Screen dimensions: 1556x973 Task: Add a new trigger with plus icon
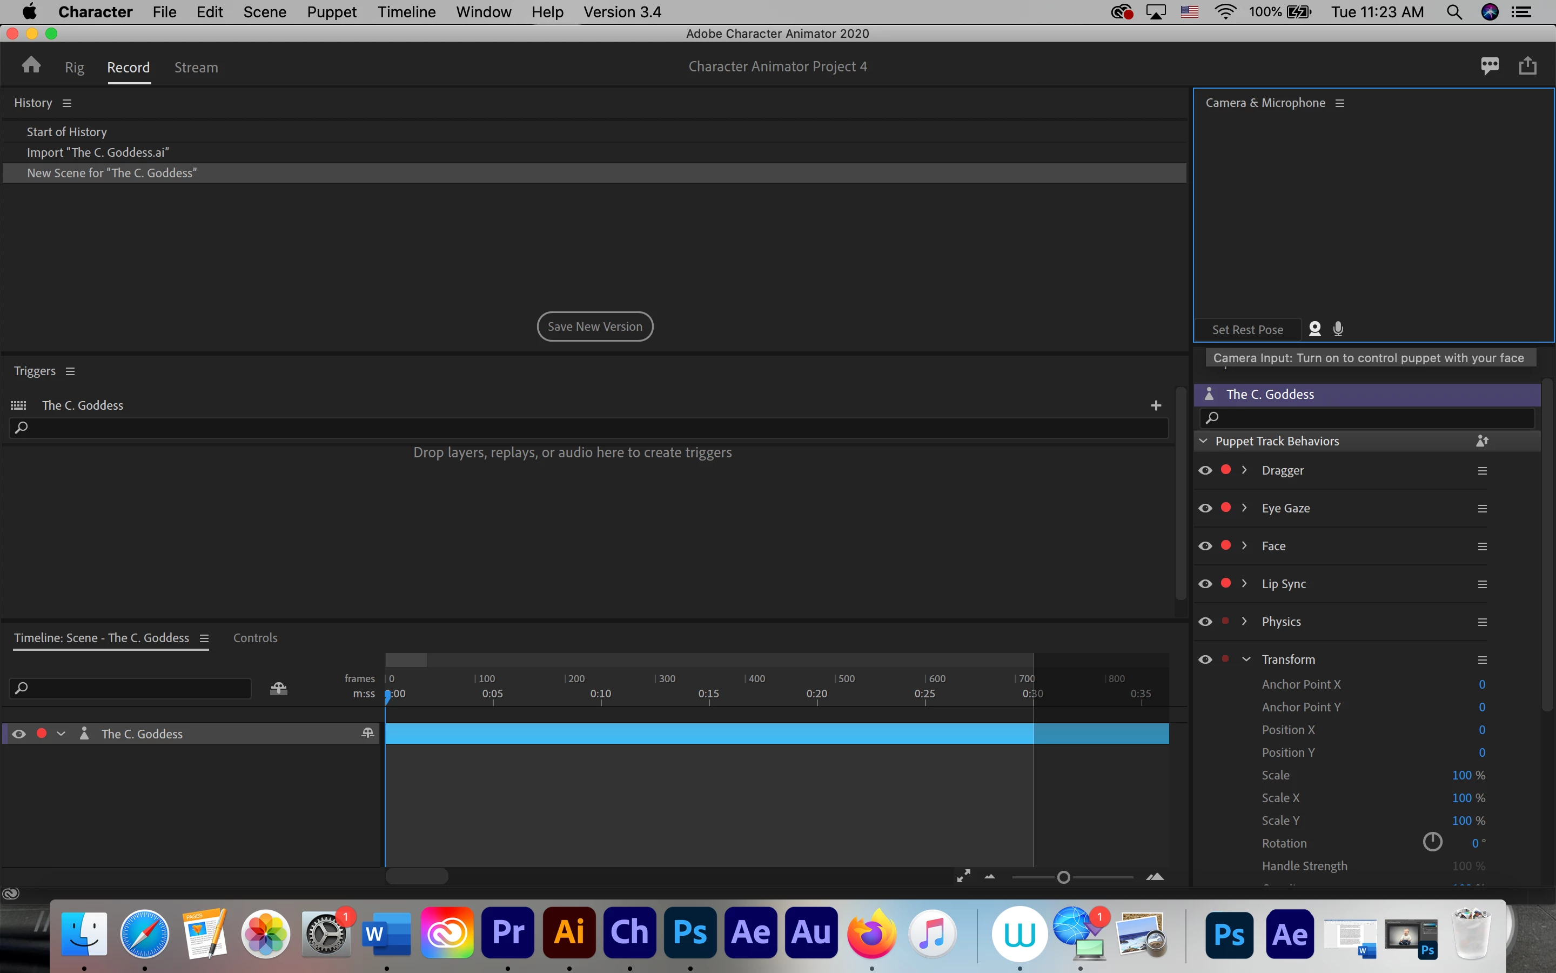pos(1156,405)
